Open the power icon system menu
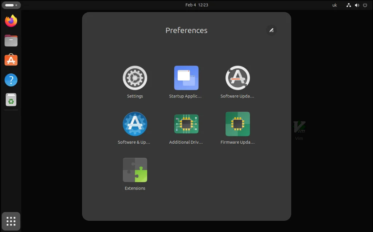 click(x=365, y=5)
